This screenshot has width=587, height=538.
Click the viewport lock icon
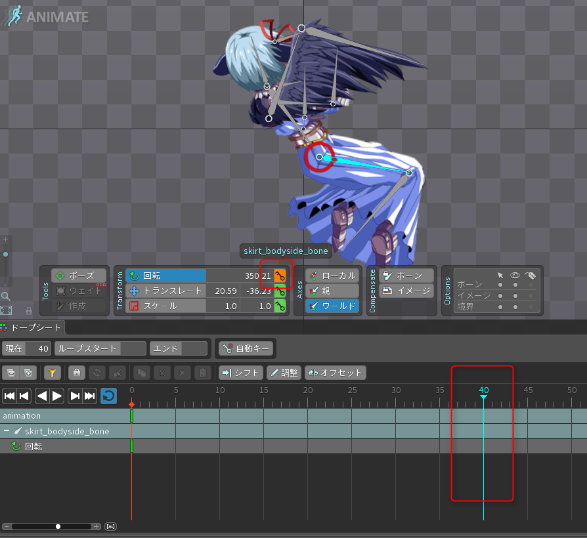[x=28, y=310]
